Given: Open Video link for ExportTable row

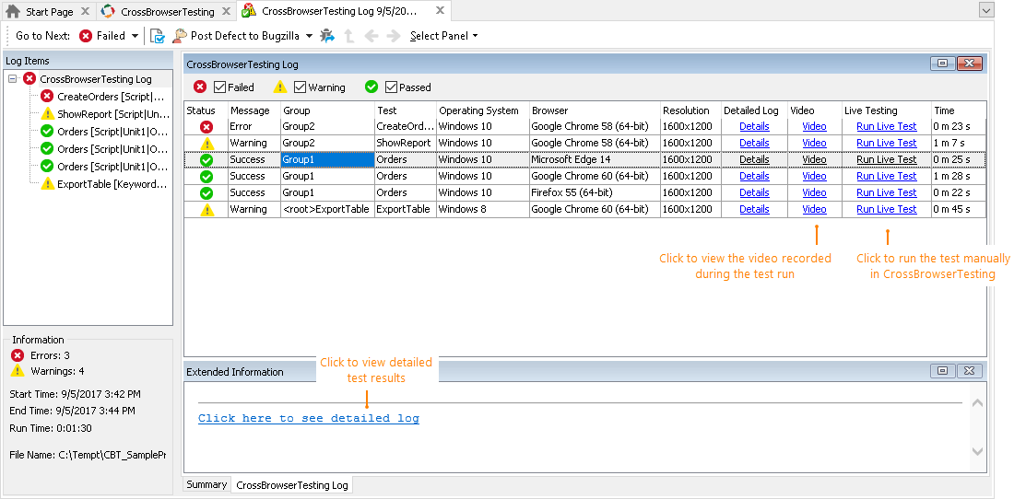Looking at the screenshot, I should click(x=815, y=210).
